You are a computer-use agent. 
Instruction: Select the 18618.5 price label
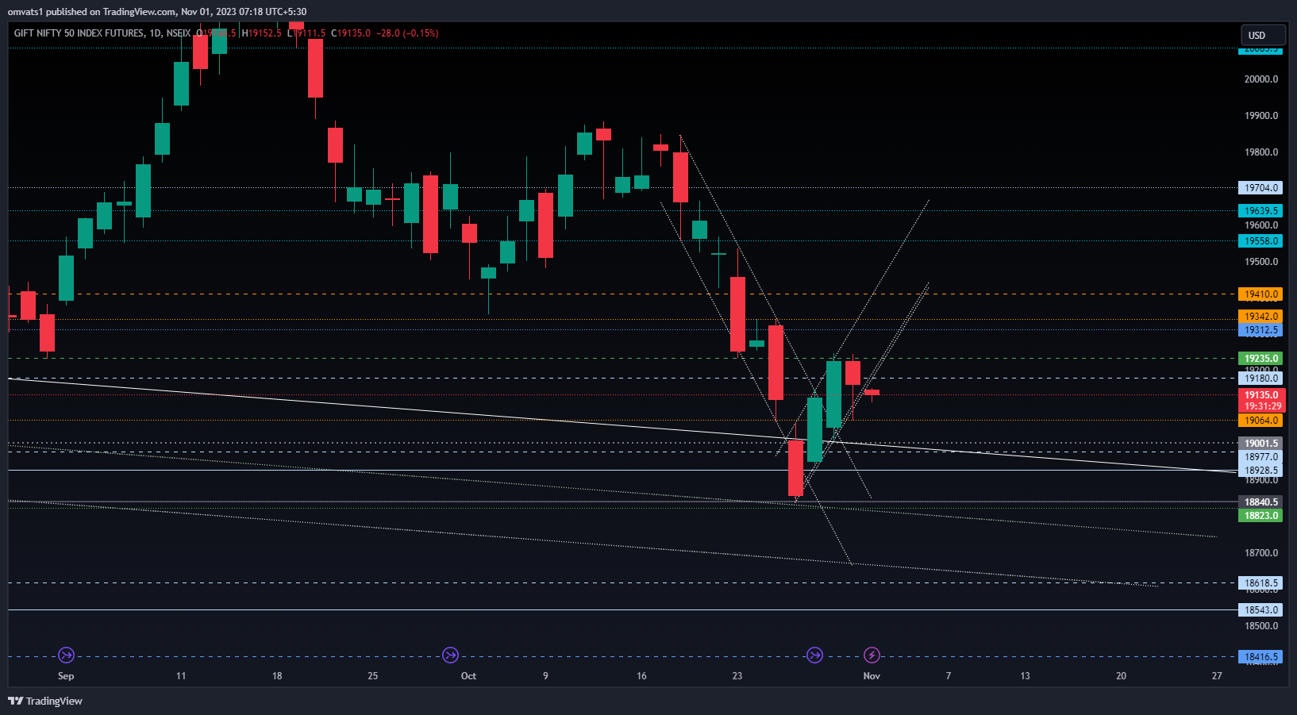(1260, 583)
